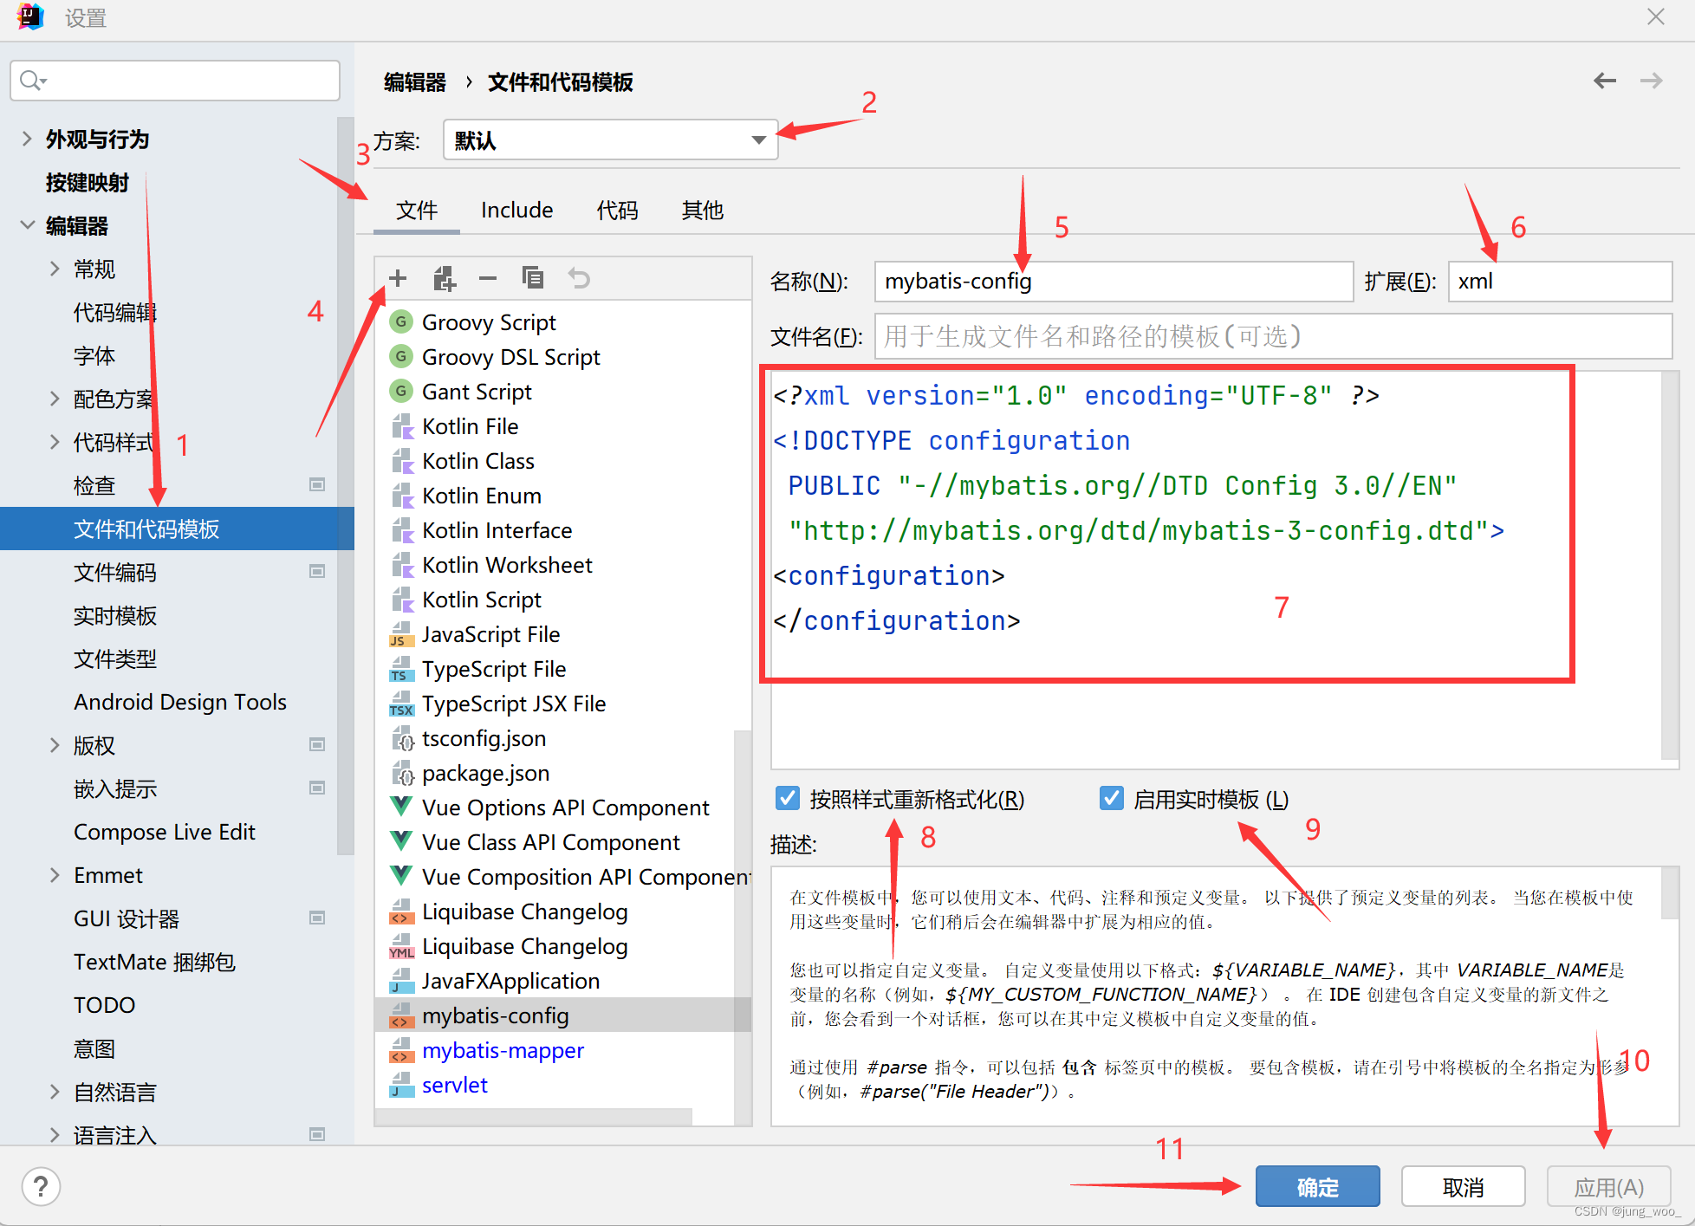Select the Groovy Script template

click(488, 321)
